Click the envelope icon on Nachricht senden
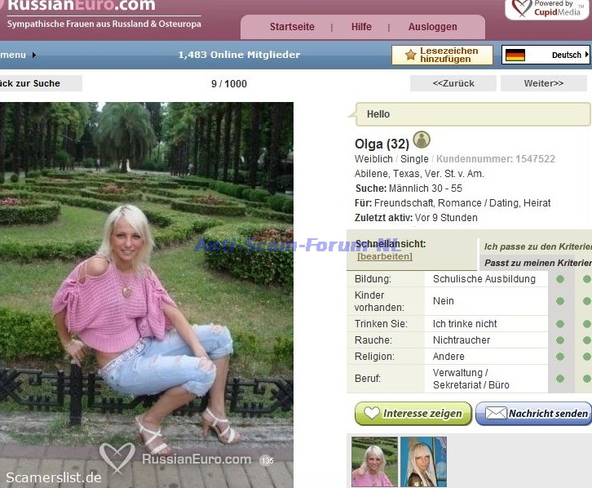This screenshot has height=488, width=592. [x=495, y=414]
